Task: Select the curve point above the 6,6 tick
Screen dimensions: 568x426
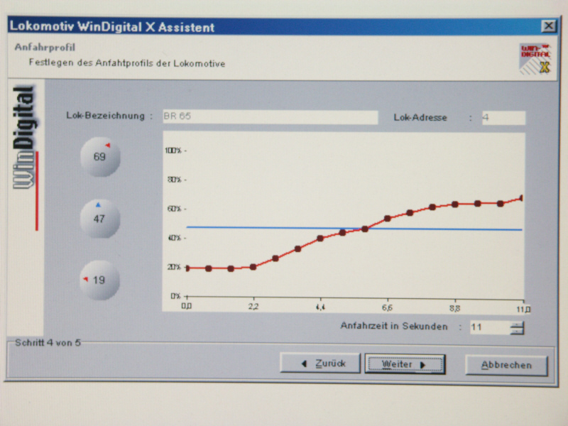Action: point(387,219)
